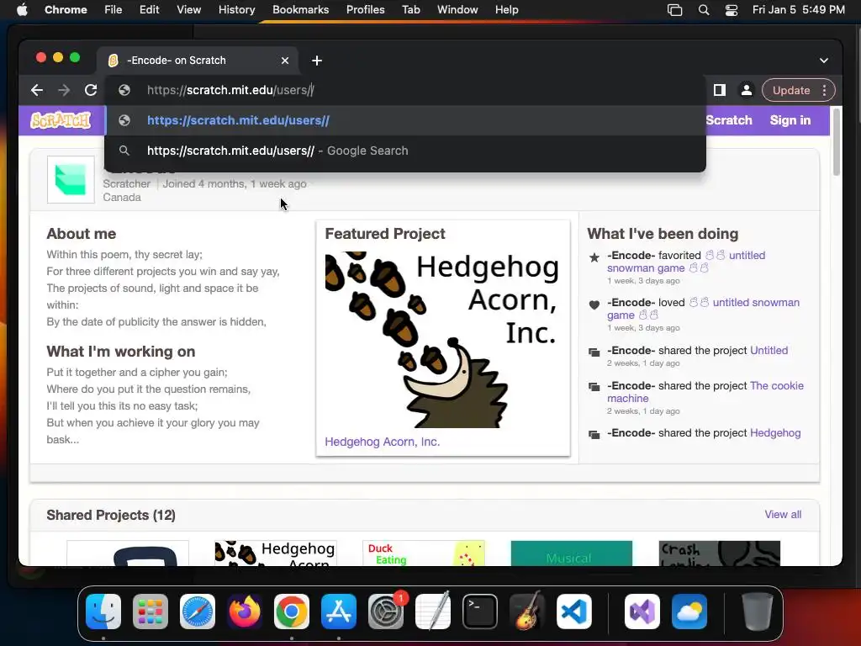The image size is (861, 646).
Task: Open the Bookmarks menu
Action: [x=301, y=10]
